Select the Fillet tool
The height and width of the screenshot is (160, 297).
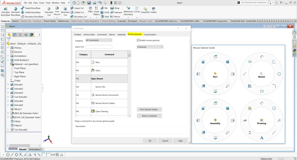[x=90, y=10]
